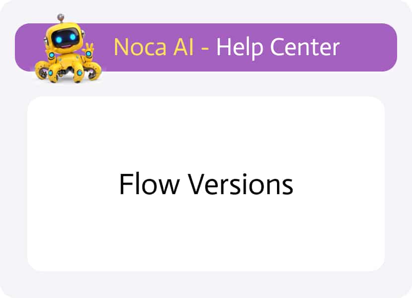Click the robot's antenna ball
The height and width of the screenshot is (298, 412).
[x=61, y=17]
